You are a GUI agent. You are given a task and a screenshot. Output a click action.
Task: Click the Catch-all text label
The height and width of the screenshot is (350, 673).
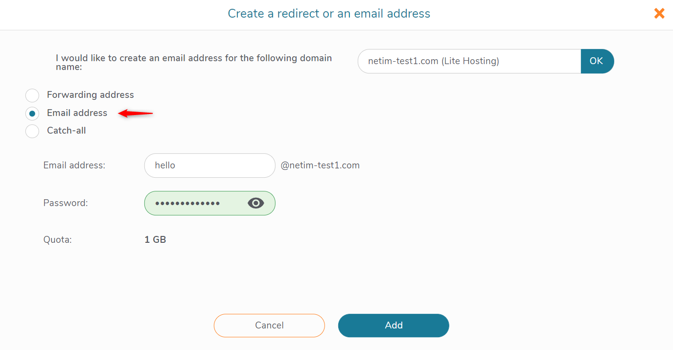coord(67,131)
